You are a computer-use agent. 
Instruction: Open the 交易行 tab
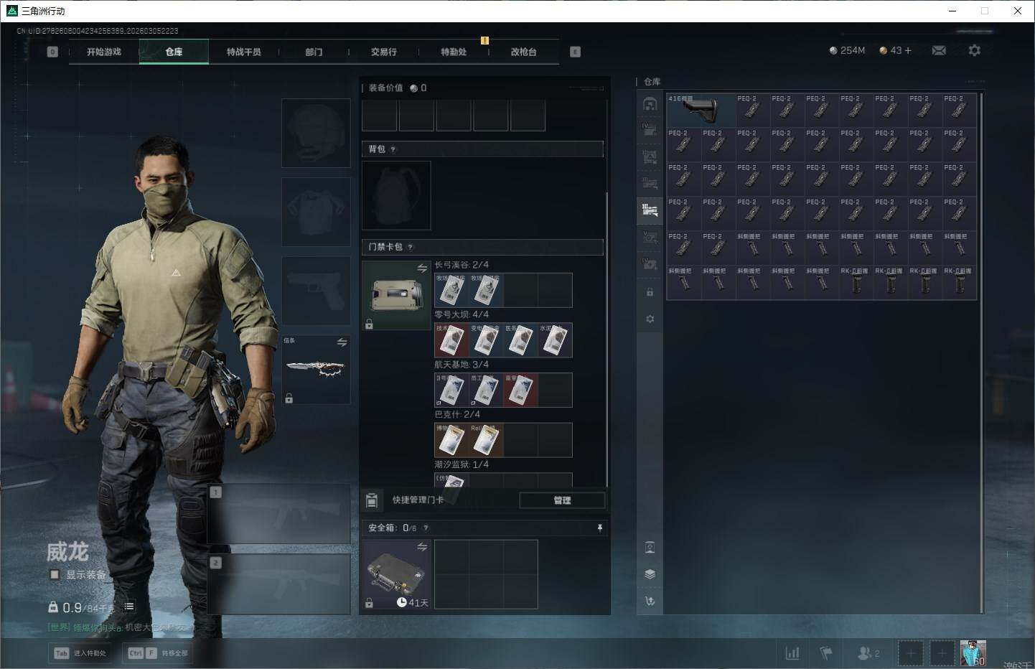[383, 52]
